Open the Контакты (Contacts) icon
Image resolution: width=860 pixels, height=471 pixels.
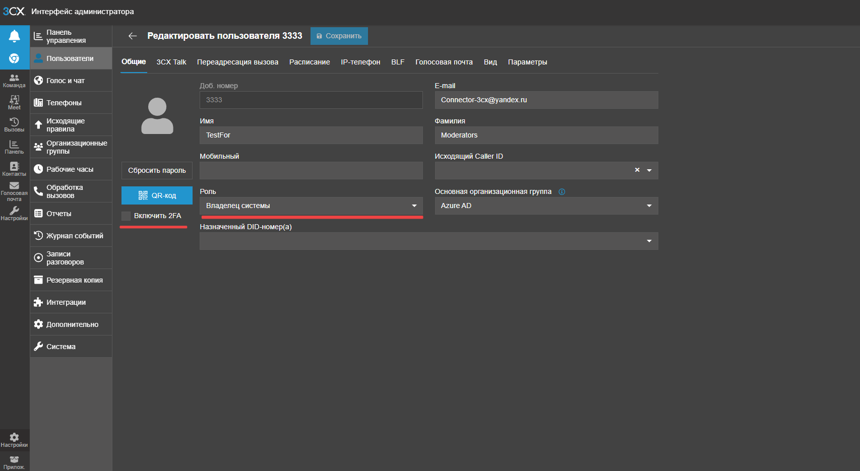[14, 169]
